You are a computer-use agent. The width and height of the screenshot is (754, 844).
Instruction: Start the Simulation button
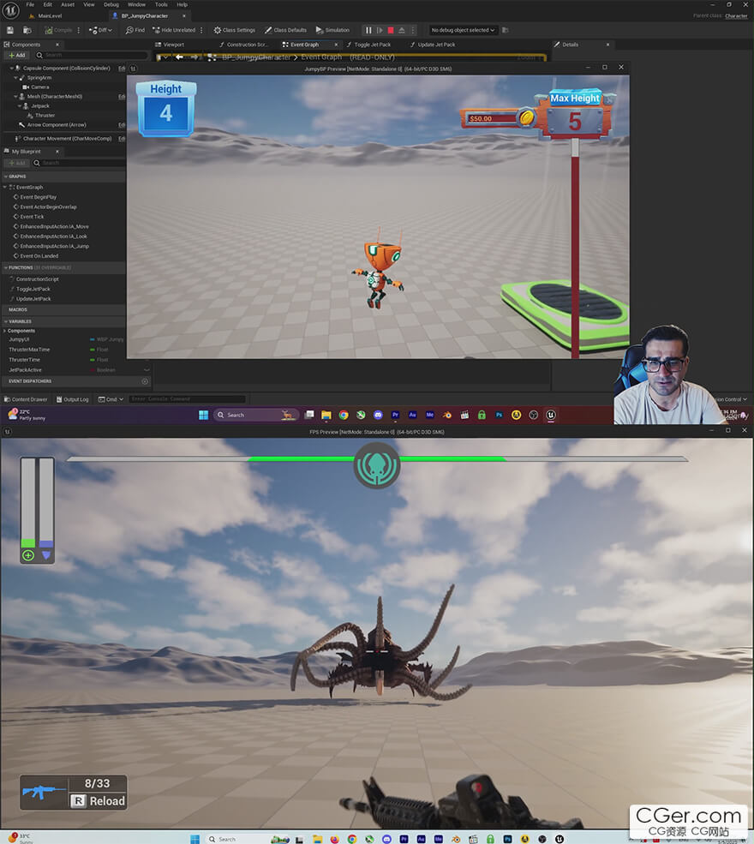click(332, 30)
